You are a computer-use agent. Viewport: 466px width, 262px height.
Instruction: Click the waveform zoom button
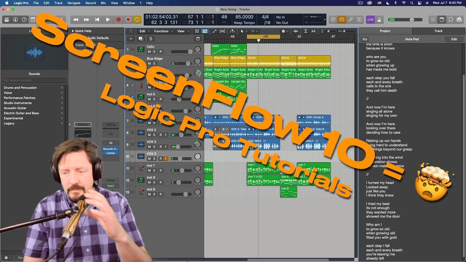click(296, 31)
